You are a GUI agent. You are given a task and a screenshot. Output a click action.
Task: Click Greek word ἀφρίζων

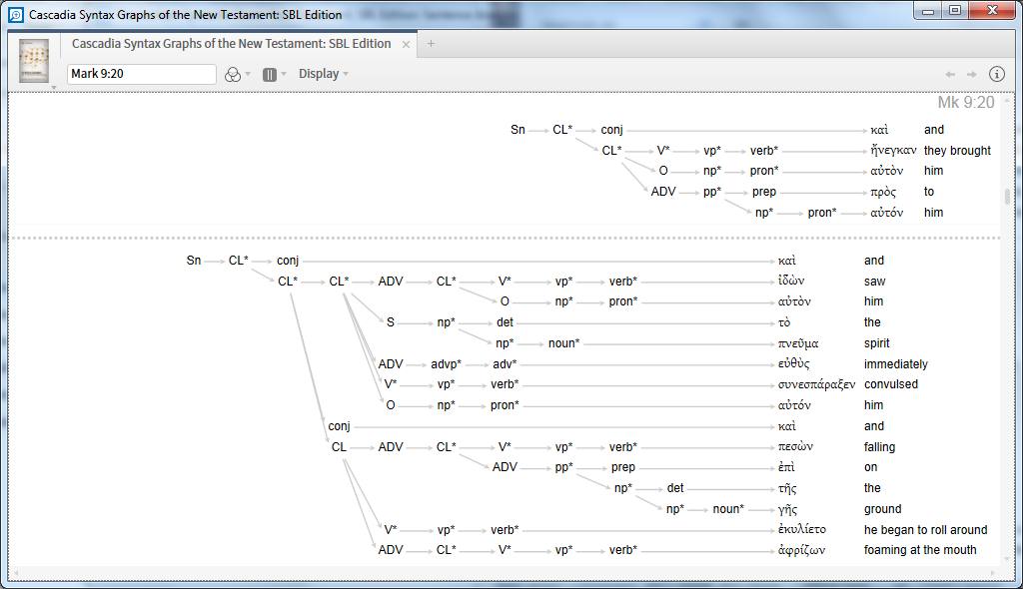[801, 550]
